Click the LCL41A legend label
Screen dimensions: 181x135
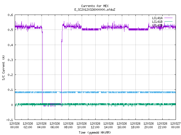point(157,18)
